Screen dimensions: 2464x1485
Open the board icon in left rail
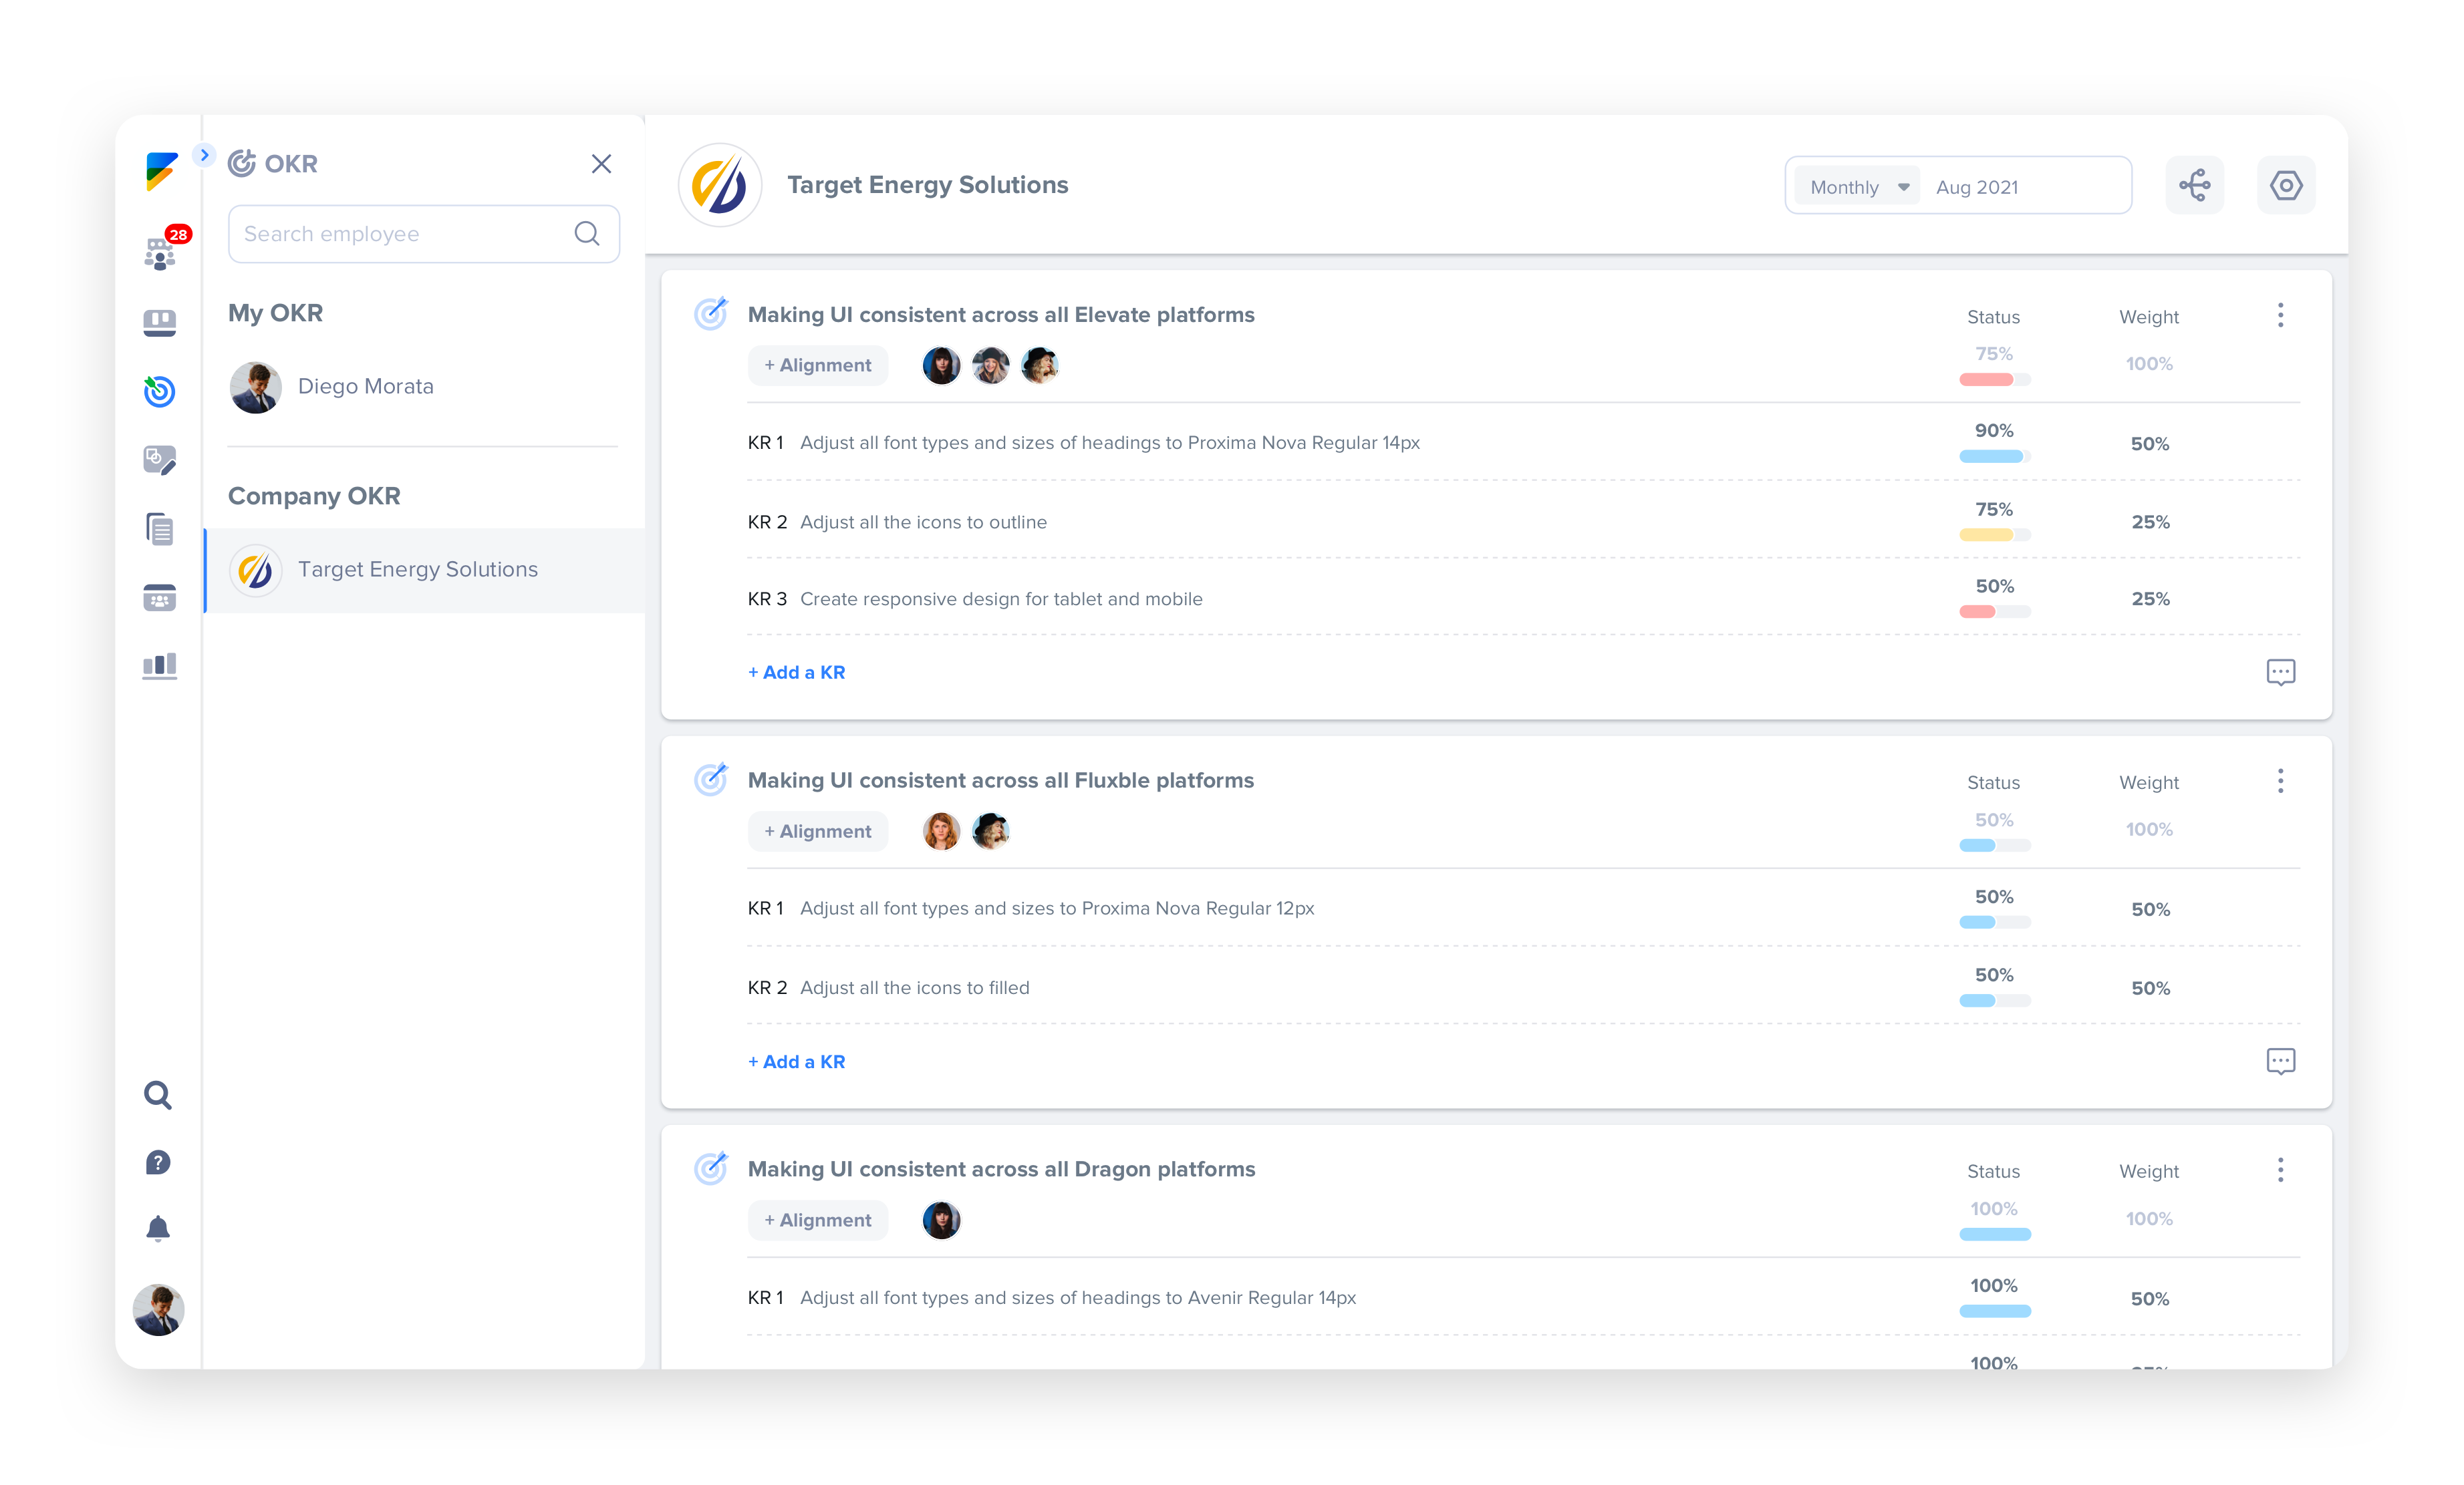160,323
